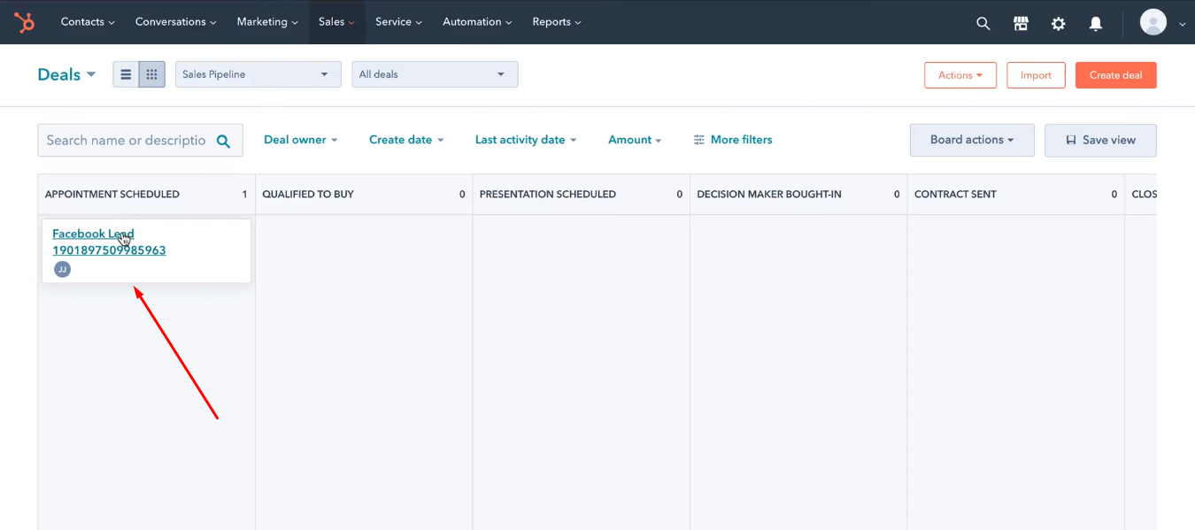Switch to board grid view icon
Screen dimensions: 1195x530
[x=151, y=74]
